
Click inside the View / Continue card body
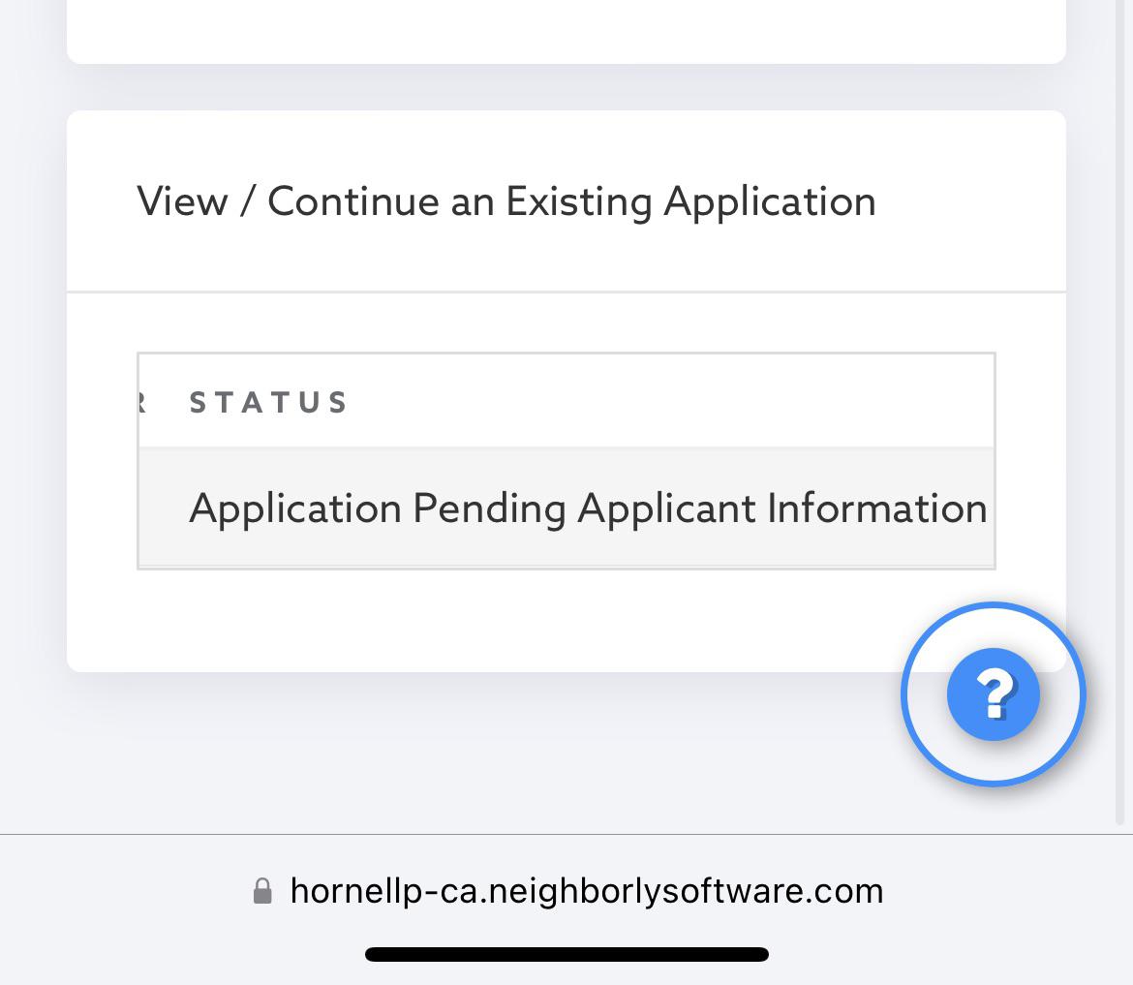click(x=566, y=620)
